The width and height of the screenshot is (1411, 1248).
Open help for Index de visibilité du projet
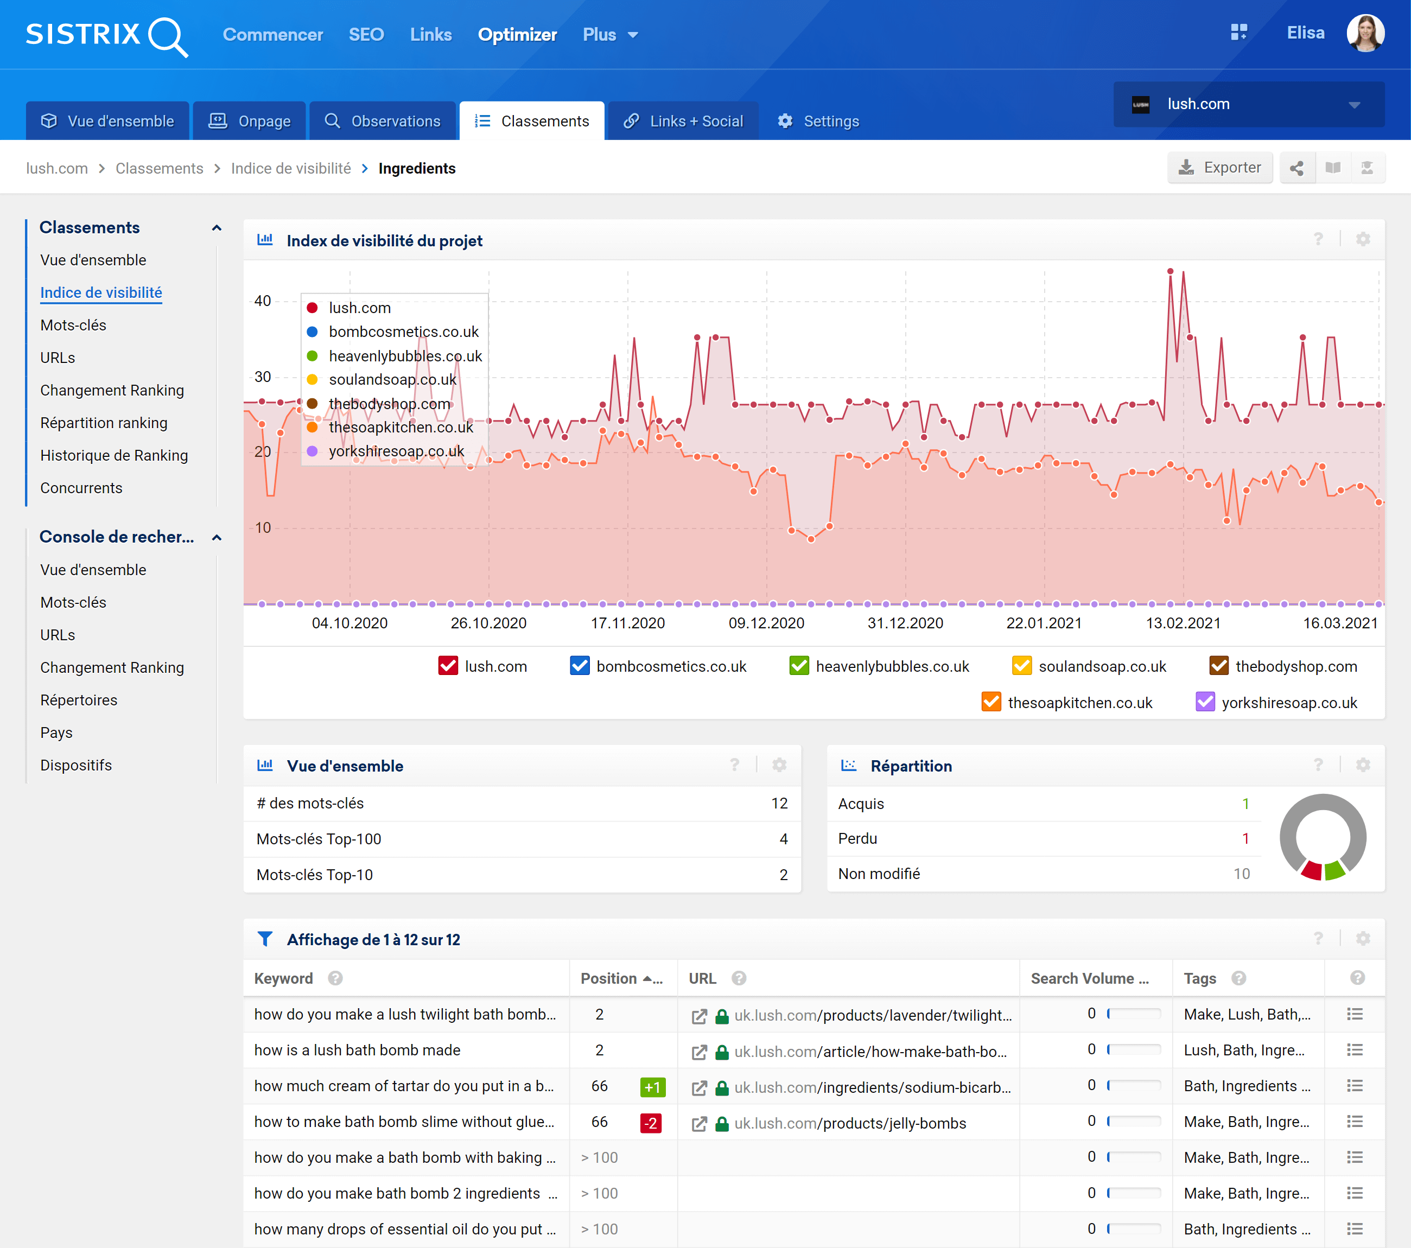pyautogui.click(x=1319, y=239)
